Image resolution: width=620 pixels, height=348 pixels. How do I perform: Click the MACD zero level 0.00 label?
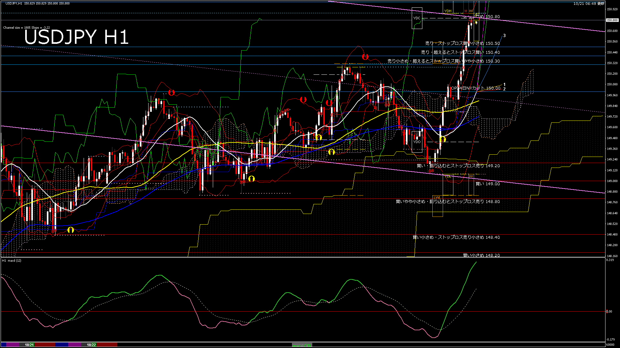coord(609,311)
